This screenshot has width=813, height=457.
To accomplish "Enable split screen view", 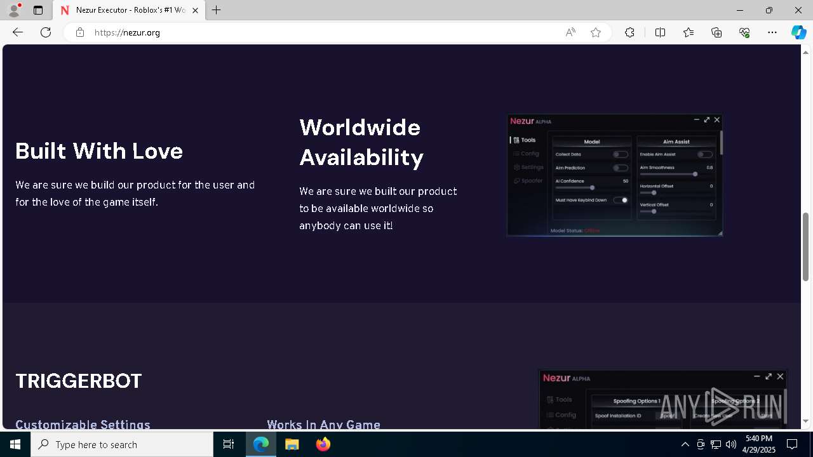I will (x=660, y=32).
